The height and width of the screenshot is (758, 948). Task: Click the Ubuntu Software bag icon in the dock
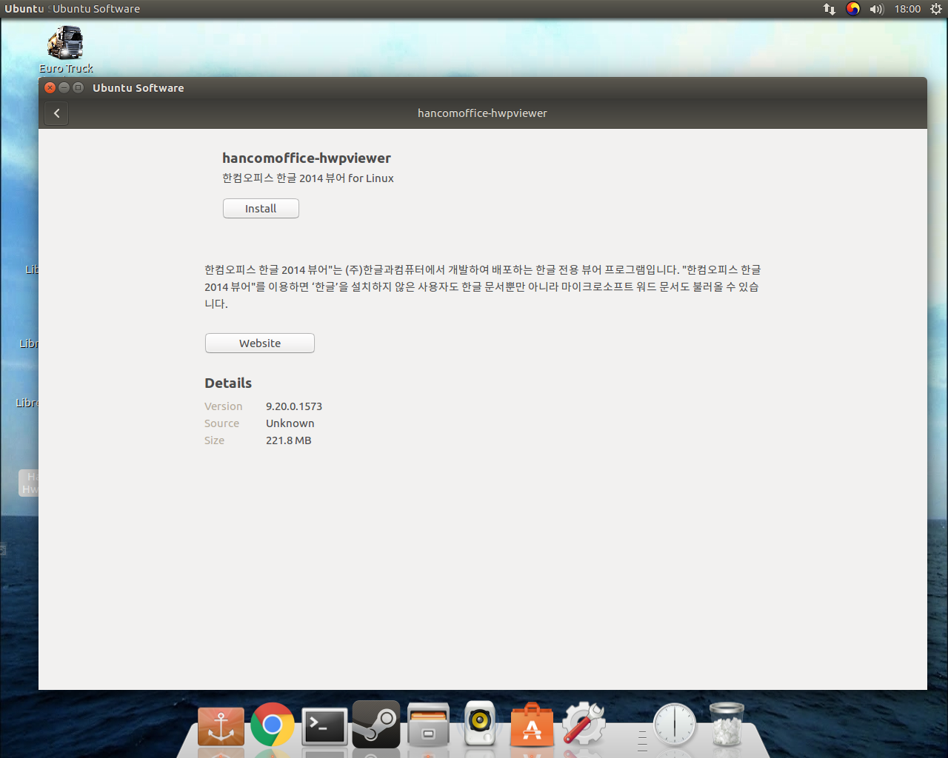(532, 725)
